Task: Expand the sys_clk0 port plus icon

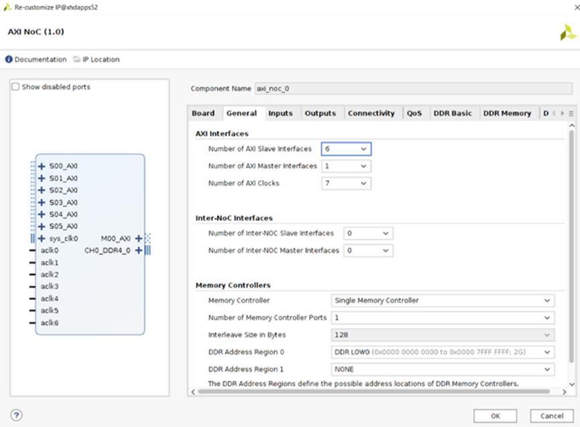Action: 42,238
